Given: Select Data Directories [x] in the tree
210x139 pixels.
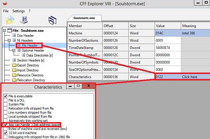Looking at the screenshot, I should tap(40, 55).
